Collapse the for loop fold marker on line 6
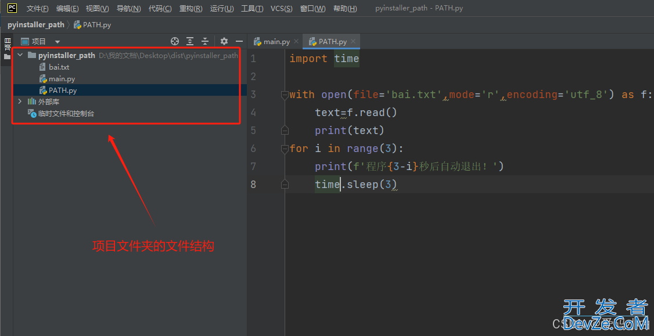This screenshot has height=336, width=654. coord(285,149)
